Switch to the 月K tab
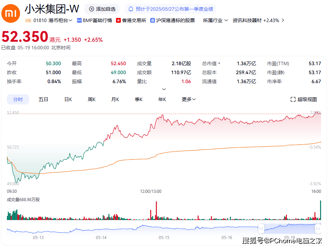This screenshot has width=329, height=248. 115,99
